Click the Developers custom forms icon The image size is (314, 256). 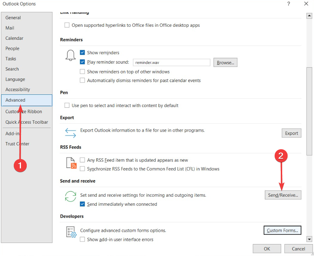point(71,232)
